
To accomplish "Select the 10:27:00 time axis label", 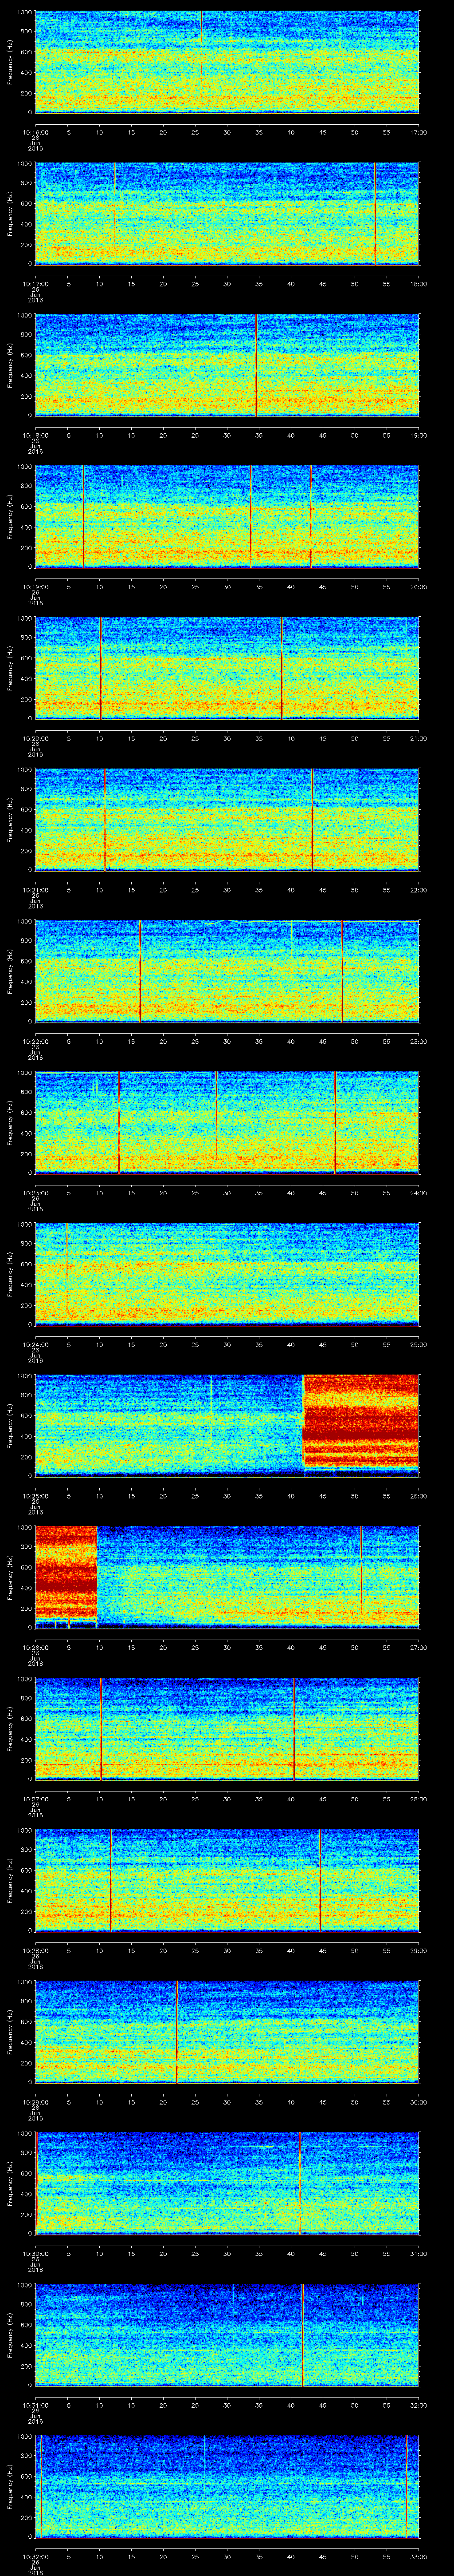I will coord(35,1799).
